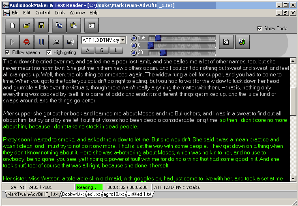298x206 pixels.
Task: Open the Help menu
Action: [x=94, y=13]
